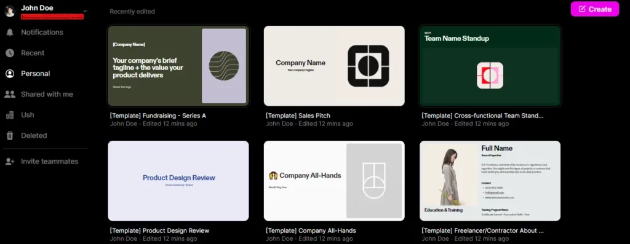Screen dimensions: 630x244
Task: Click the John Doe profile avatar
Action: point(10,11)
